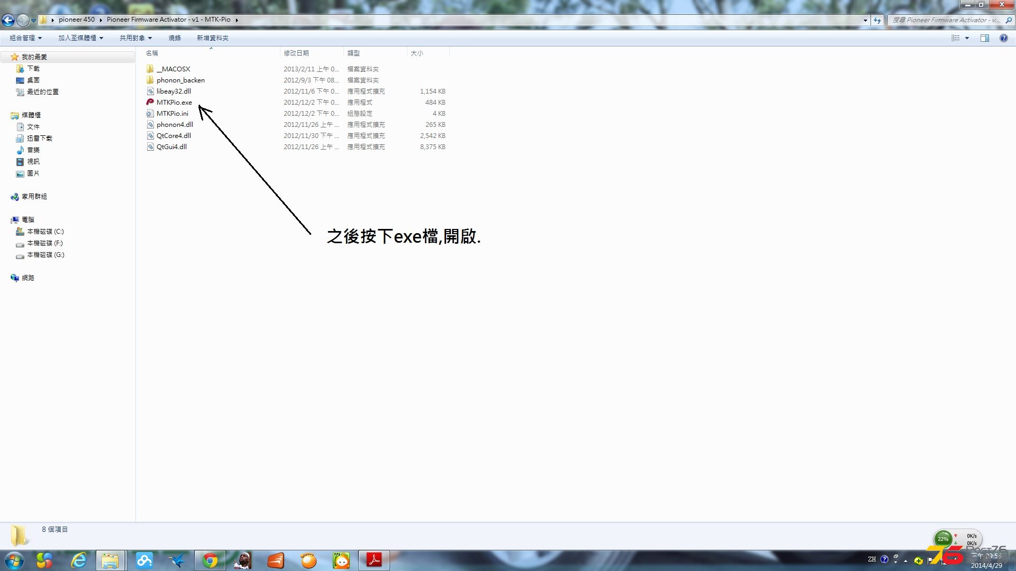Click the '8,375 KB' size of QtGui4.dll
The height and width of the screenshot is (571, 1016).
pyautogui.click(x=433, y=147)
